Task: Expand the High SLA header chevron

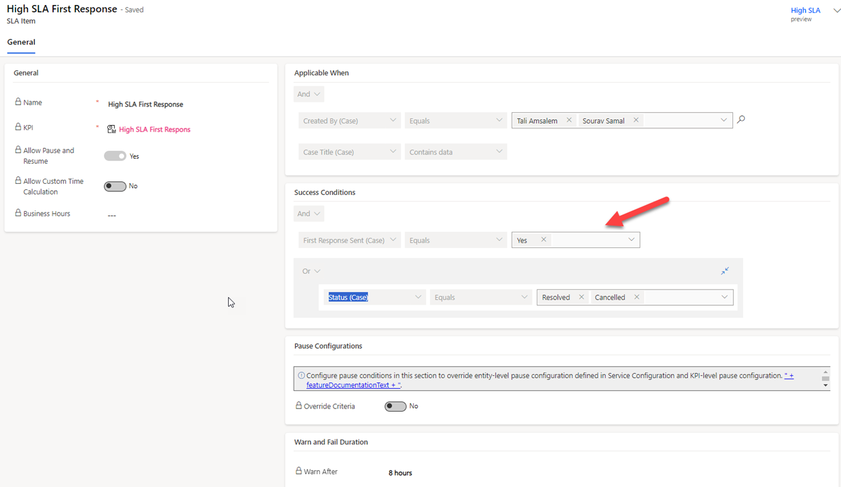Action: pos(837,11)
